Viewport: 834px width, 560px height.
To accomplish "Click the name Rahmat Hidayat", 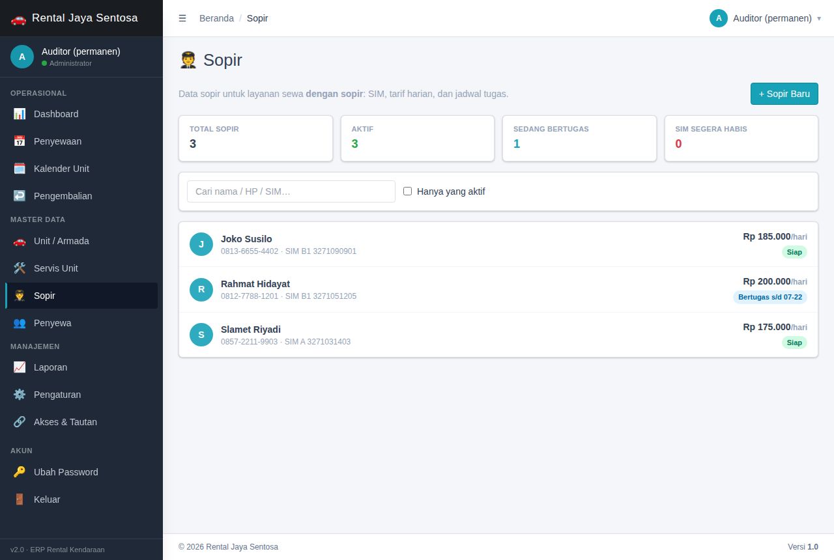I will click(255, 284).
